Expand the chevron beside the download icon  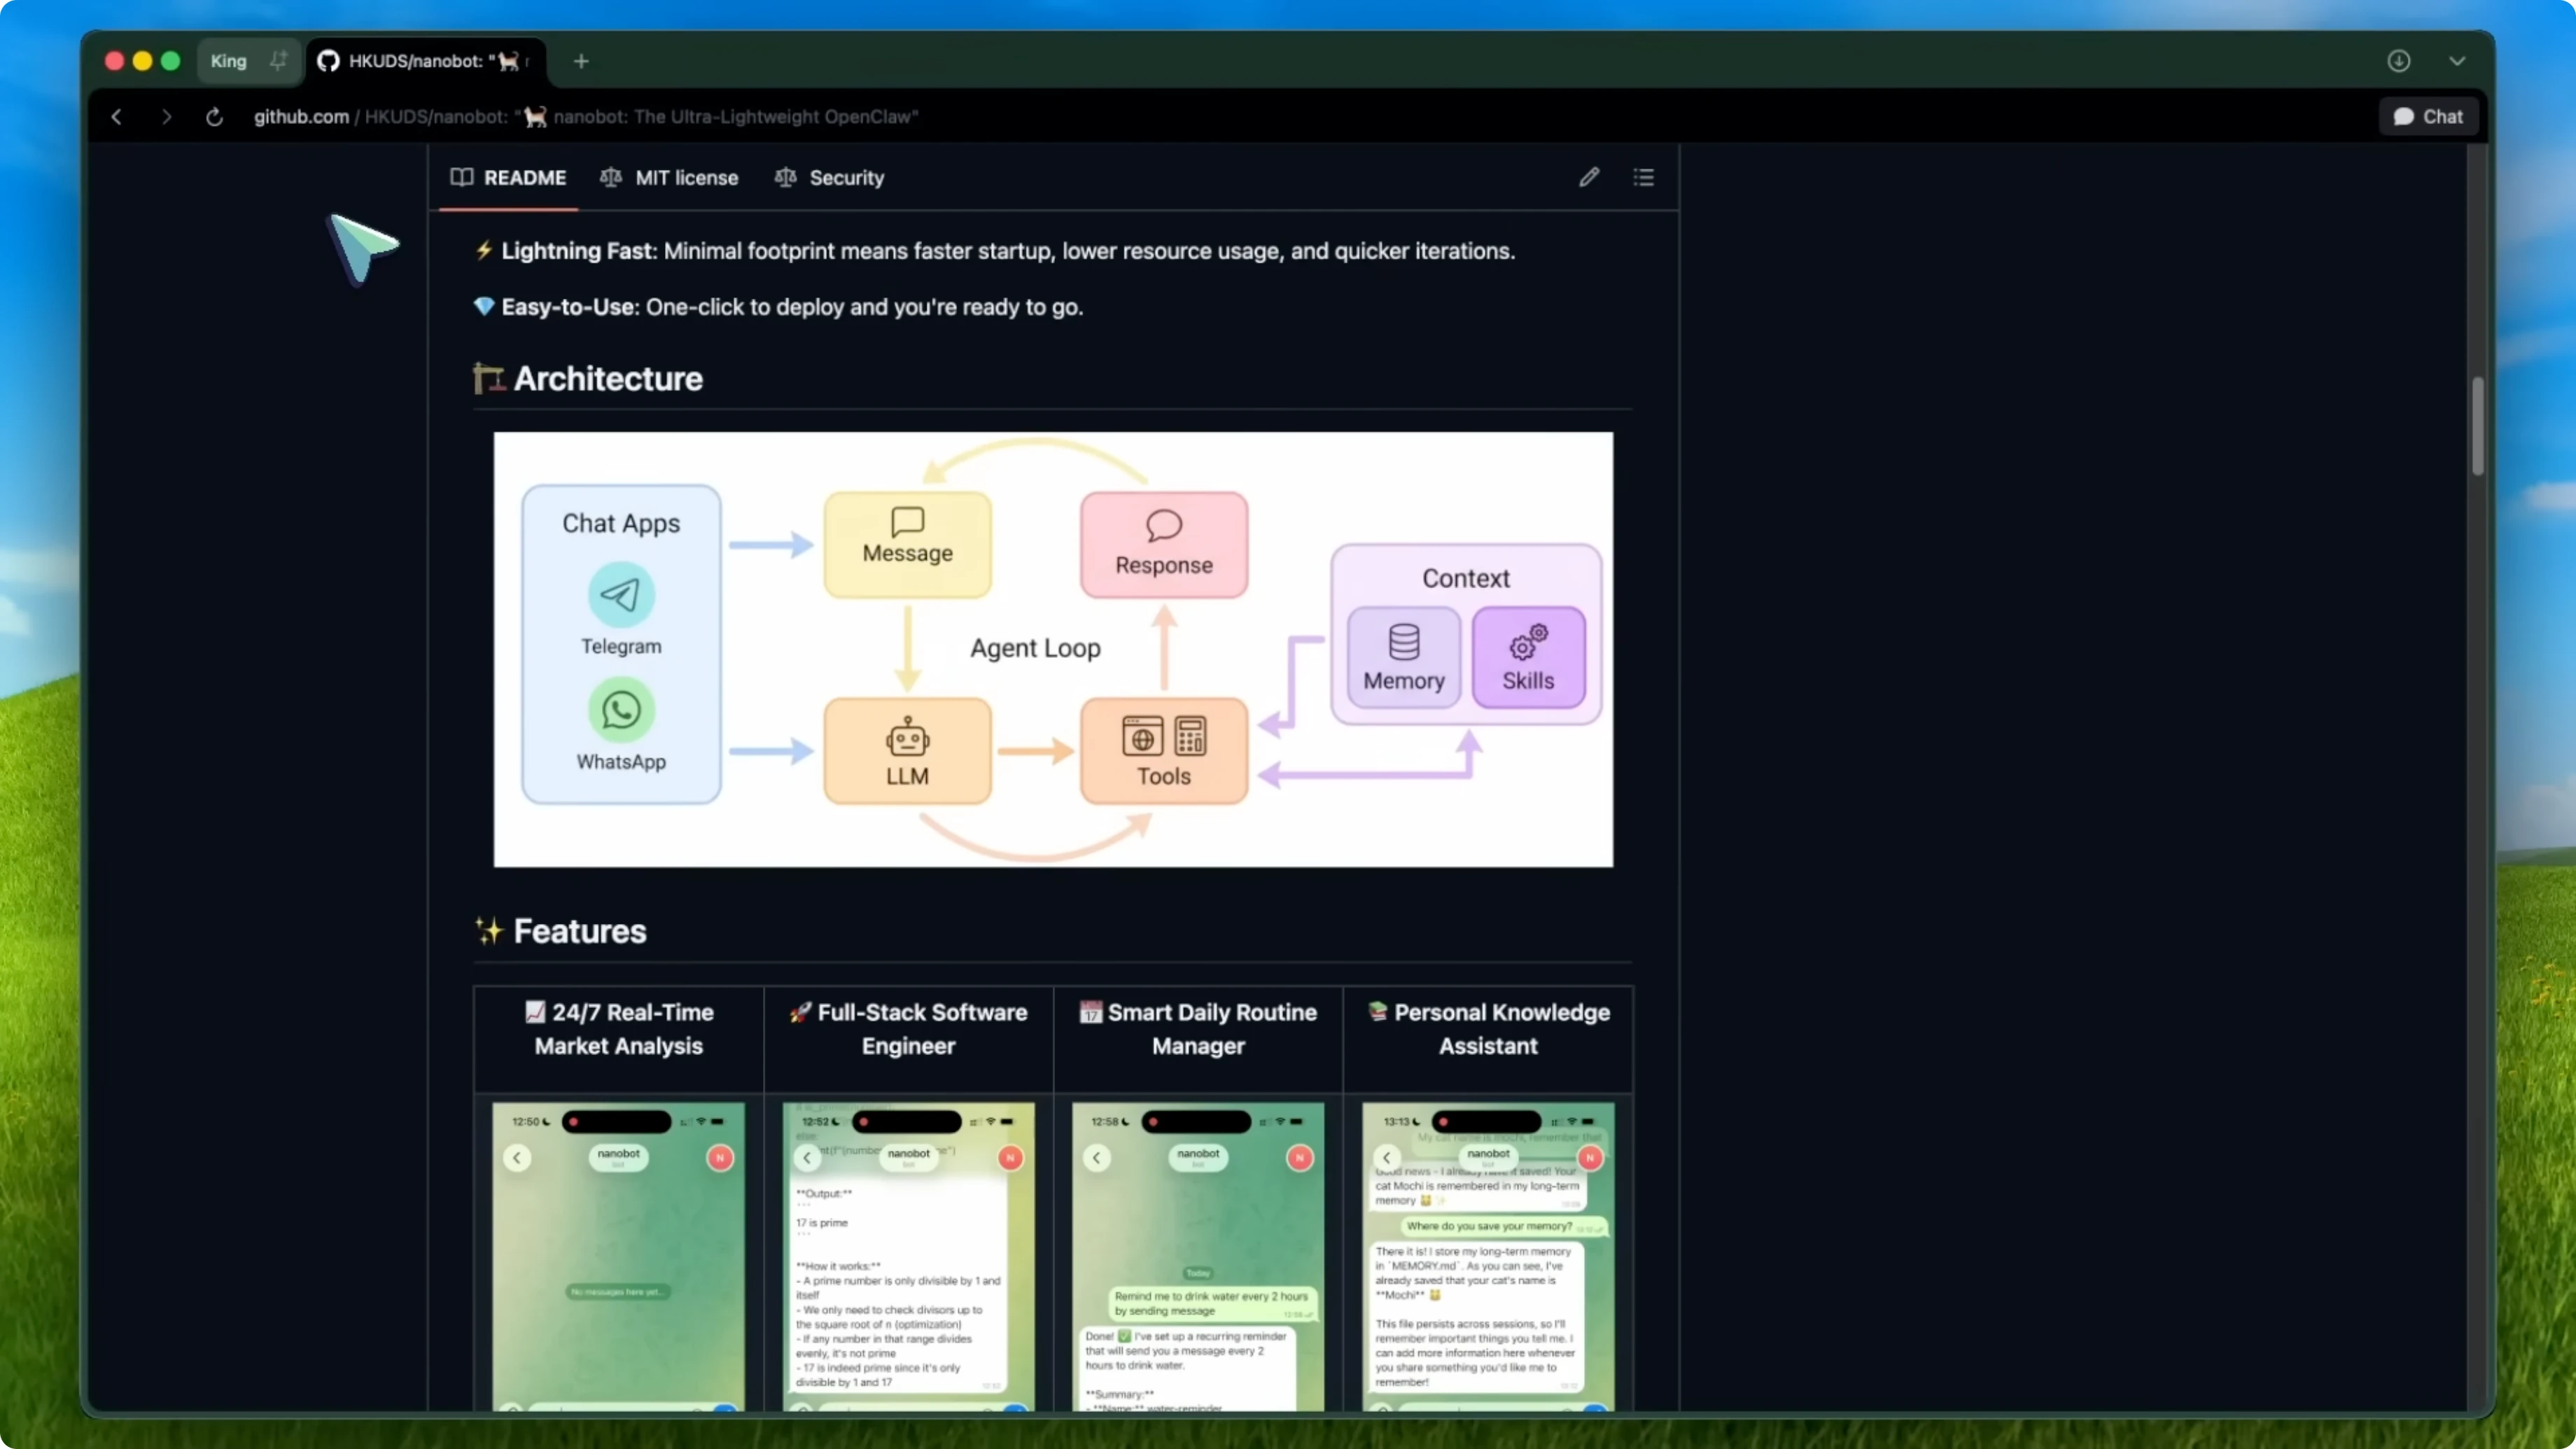click(2458, 61)
